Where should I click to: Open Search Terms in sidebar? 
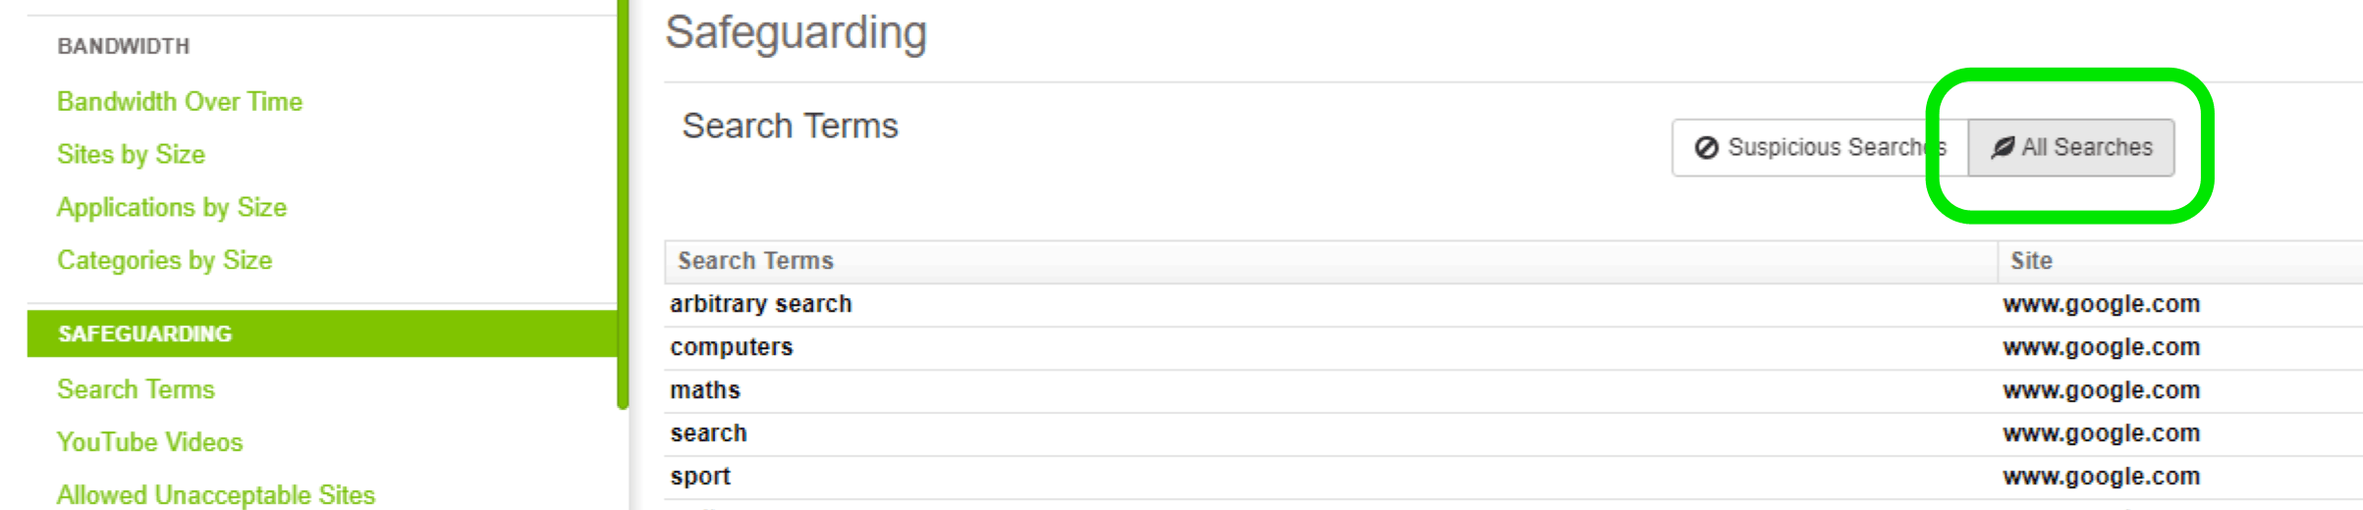(136, 389)
